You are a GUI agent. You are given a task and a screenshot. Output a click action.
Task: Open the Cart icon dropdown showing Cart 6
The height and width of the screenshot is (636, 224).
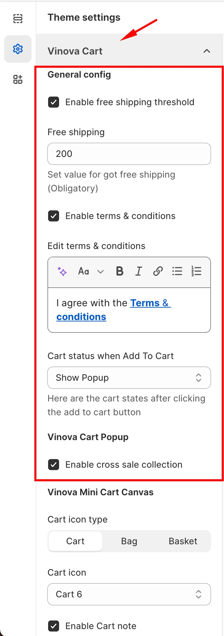[x=129, y=594]
